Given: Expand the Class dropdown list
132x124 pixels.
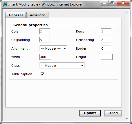Looking at the screenshot, I should pyautogui.click(x=62, y=66).
